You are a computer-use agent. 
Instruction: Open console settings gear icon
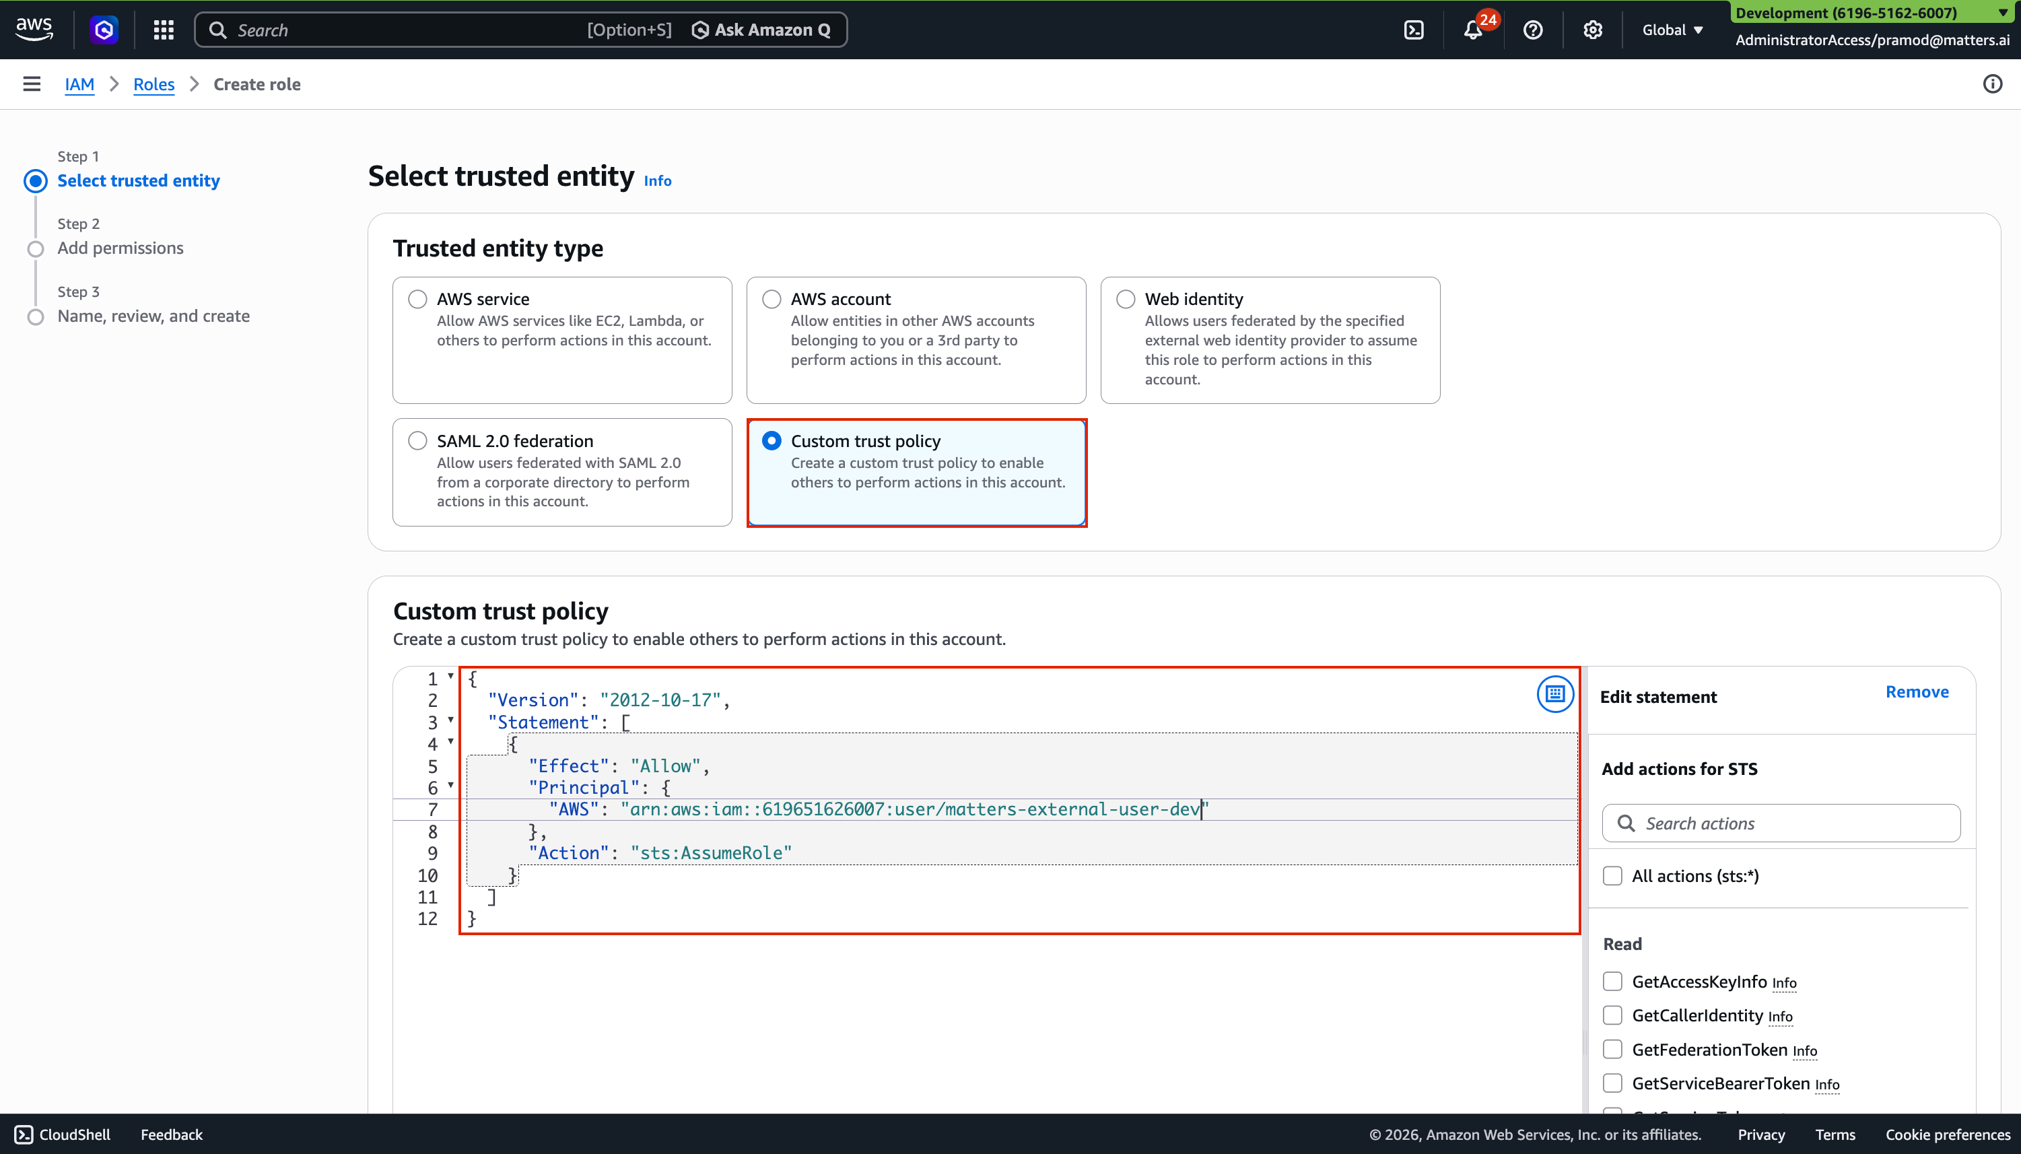pyautogui.click(x=1592, y=30)
